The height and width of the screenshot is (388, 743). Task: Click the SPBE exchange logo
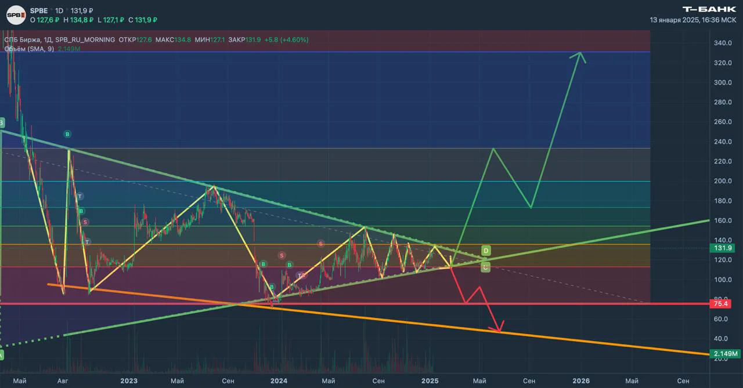pyautogui.click(x=16, y=15)
